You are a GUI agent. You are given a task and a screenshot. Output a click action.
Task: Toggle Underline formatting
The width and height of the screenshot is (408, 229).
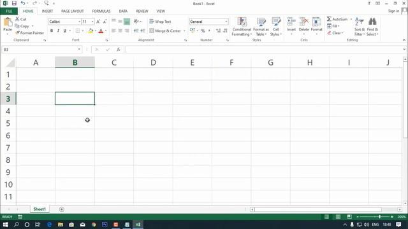click(x=65, y=31)
